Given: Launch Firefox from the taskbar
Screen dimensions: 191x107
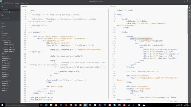Looking at the screenshot, I should 71,105.
